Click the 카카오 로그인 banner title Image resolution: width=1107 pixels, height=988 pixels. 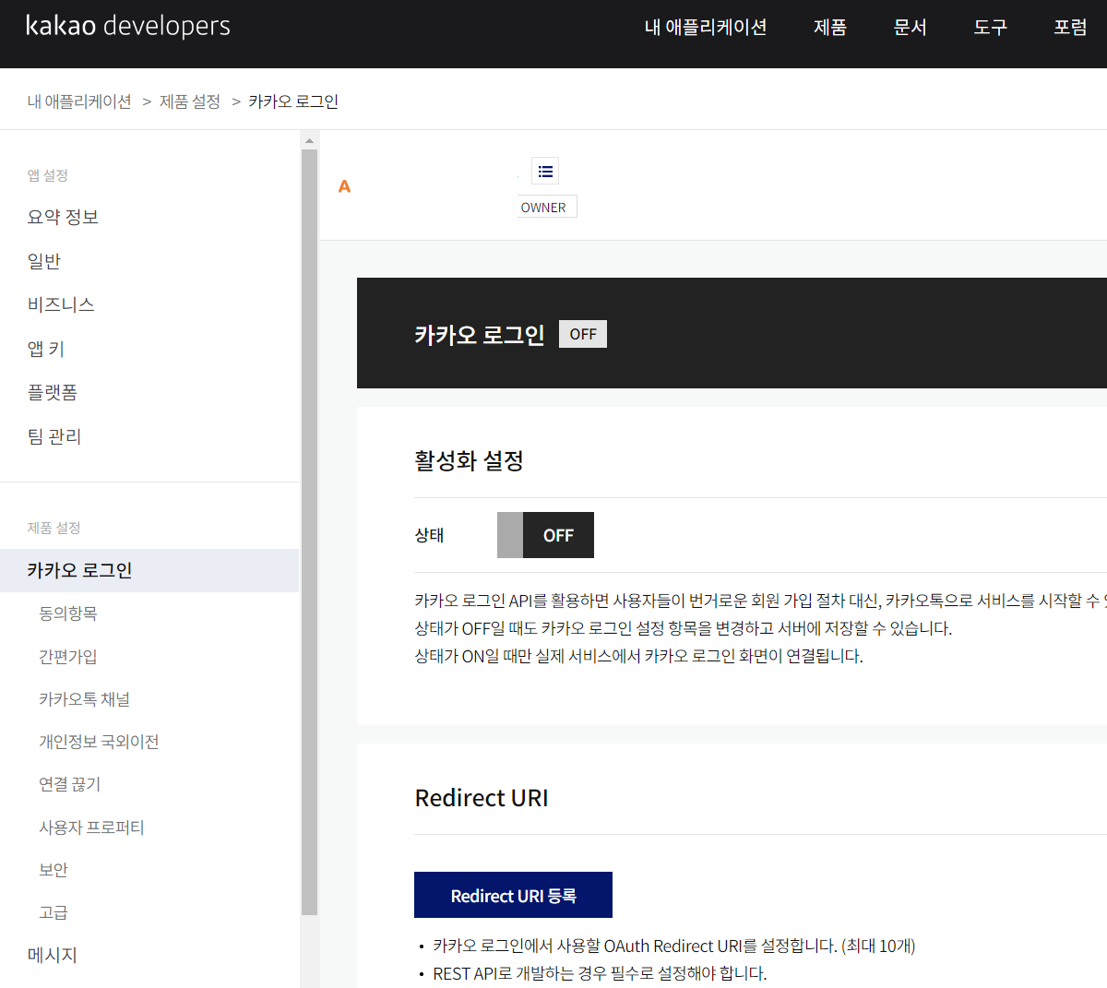[x=480, y=334]
